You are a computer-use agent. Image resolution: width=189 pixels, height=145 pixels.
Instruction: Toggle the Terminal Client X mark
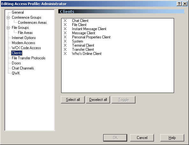tap(65, 45)
